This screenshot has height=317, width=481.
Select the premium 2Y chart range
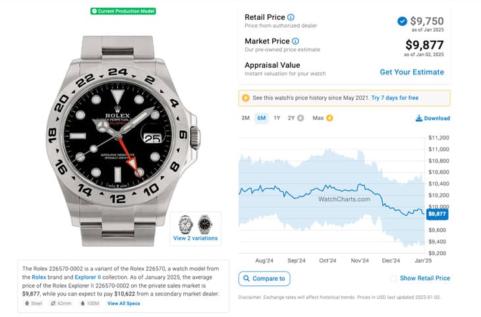tap(295, 118)
